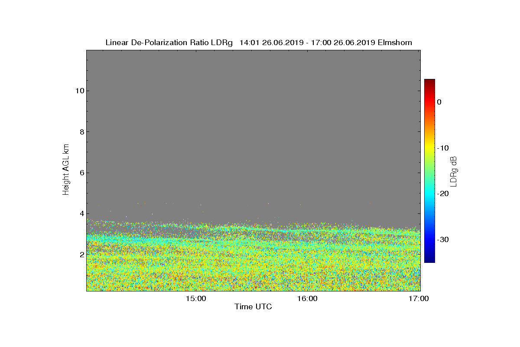Click the 'Time UTC' axis label
The width and height of the screenshot is (520, 347).
pyautogui.click(x=253, y=307)
